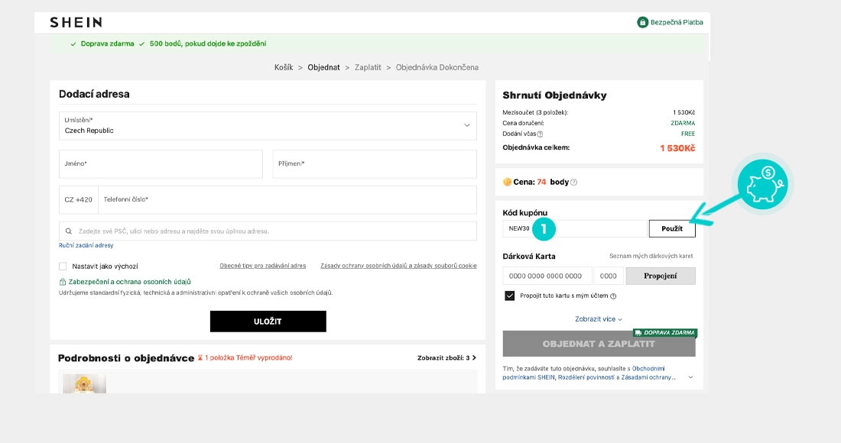Click the search magnifier in address field
Viewport: 841px width, 443px height.
coord(69,231)
